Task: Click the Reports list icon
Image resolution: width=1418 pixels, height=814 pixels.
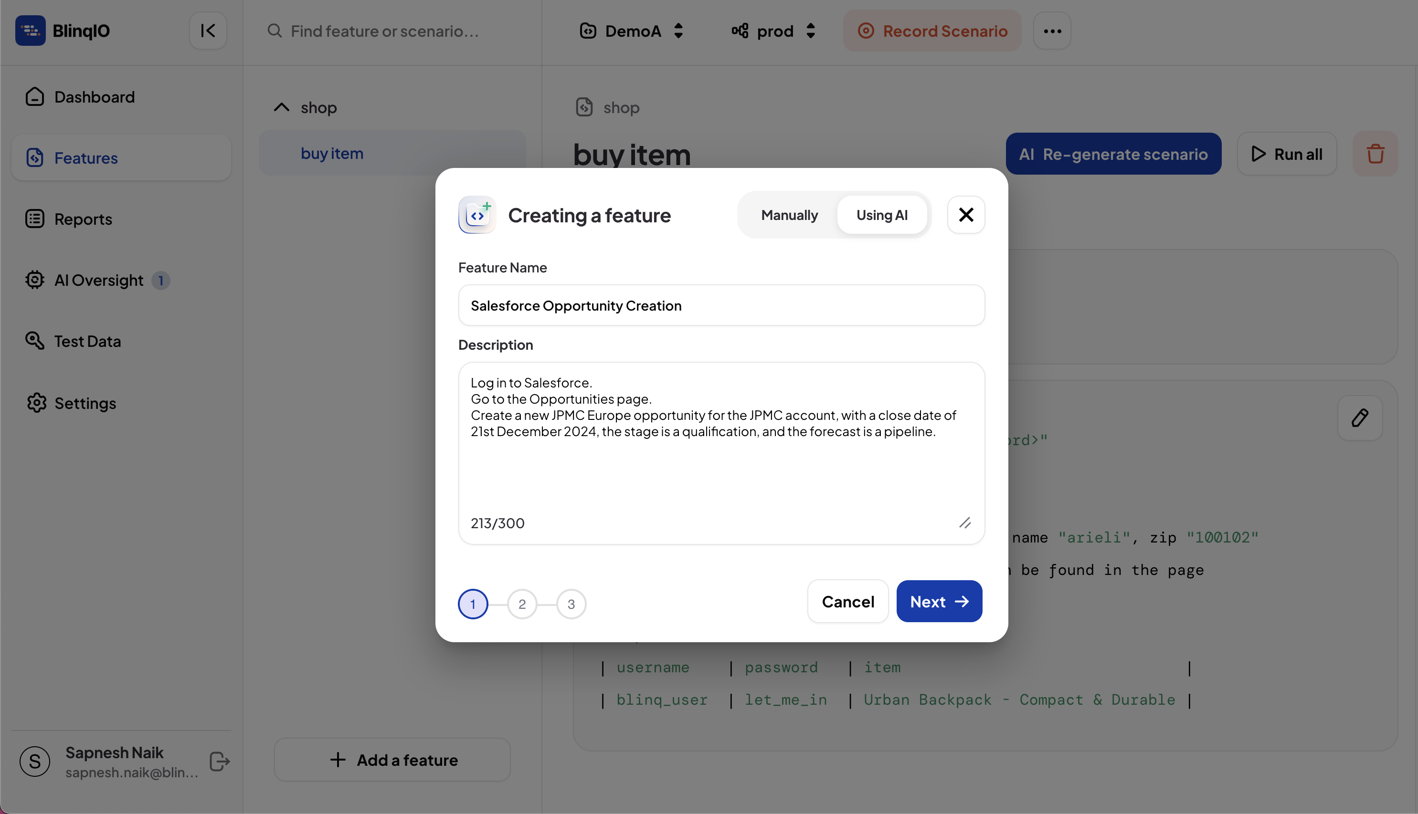Action: coord(35,219)
